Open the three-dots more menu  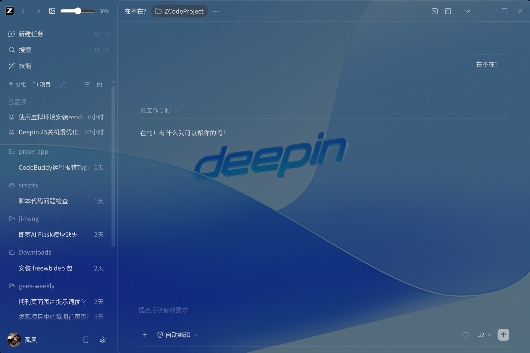(216, 11)
